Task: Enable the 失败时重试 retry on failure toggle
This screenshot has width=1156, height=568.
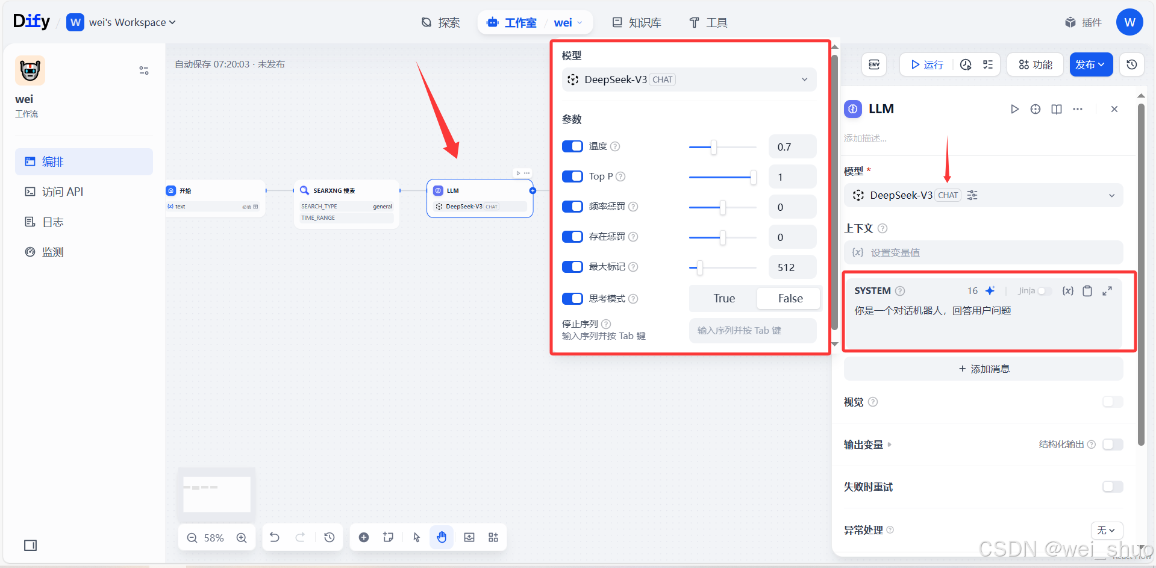Action: (1113, 487)
